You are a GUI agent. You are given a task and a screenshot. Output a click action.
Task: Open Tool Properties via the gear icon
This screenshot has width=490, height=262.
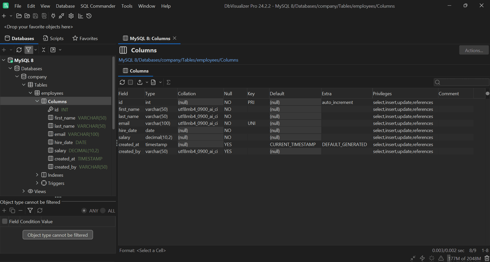(x=71, y=16)
